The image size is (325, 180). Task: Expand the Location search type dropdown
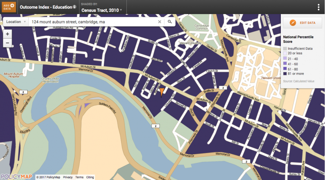point(16,22)
